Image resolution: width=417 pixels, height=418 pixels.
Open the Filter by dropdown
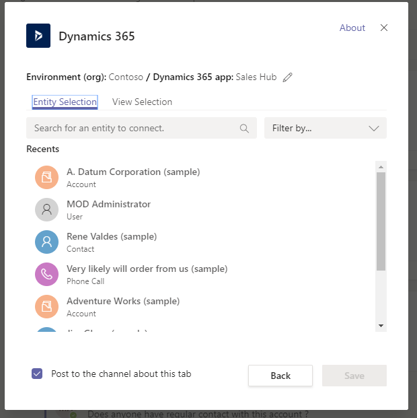click(326, 128)
